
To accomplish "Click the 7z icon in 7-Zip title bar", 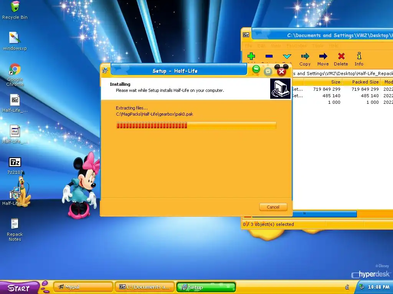I will pos(246,35).
